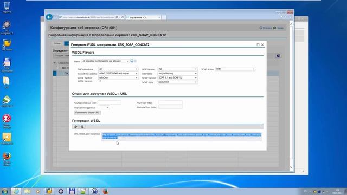Viewport: 347px width, 195px height.
Task: Click the Применить опции URL button
Action: pyautogui.click(x=87, y=113)
